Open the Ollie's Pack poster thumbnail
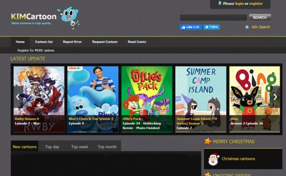Viewport: 286px width, 176px height. coord(147,99)
